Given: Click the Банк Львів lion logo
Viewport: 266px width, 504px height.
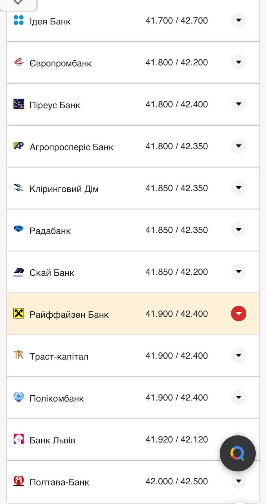Looking at the screenshot, I should [x=18, y=439].
